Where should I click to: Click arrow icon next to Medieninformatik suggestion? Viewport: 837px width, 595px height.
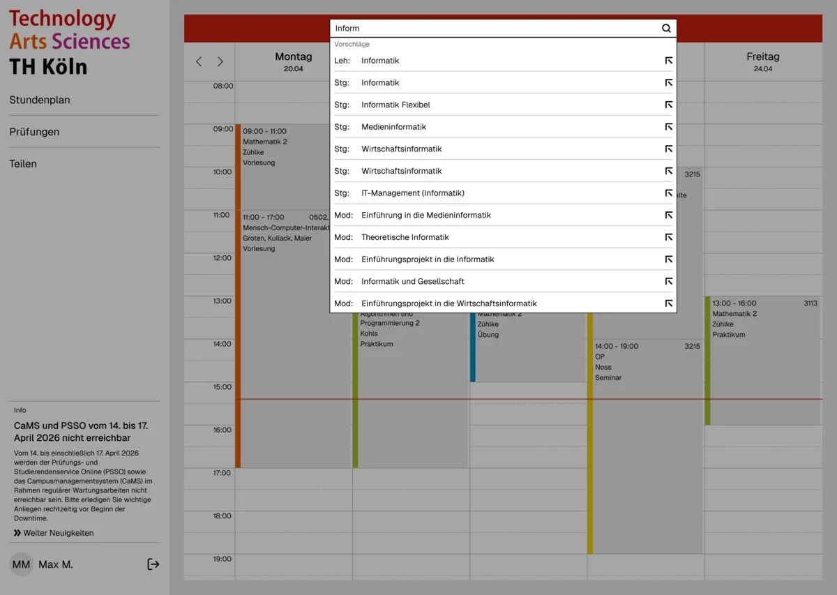(x=668, y=127)
